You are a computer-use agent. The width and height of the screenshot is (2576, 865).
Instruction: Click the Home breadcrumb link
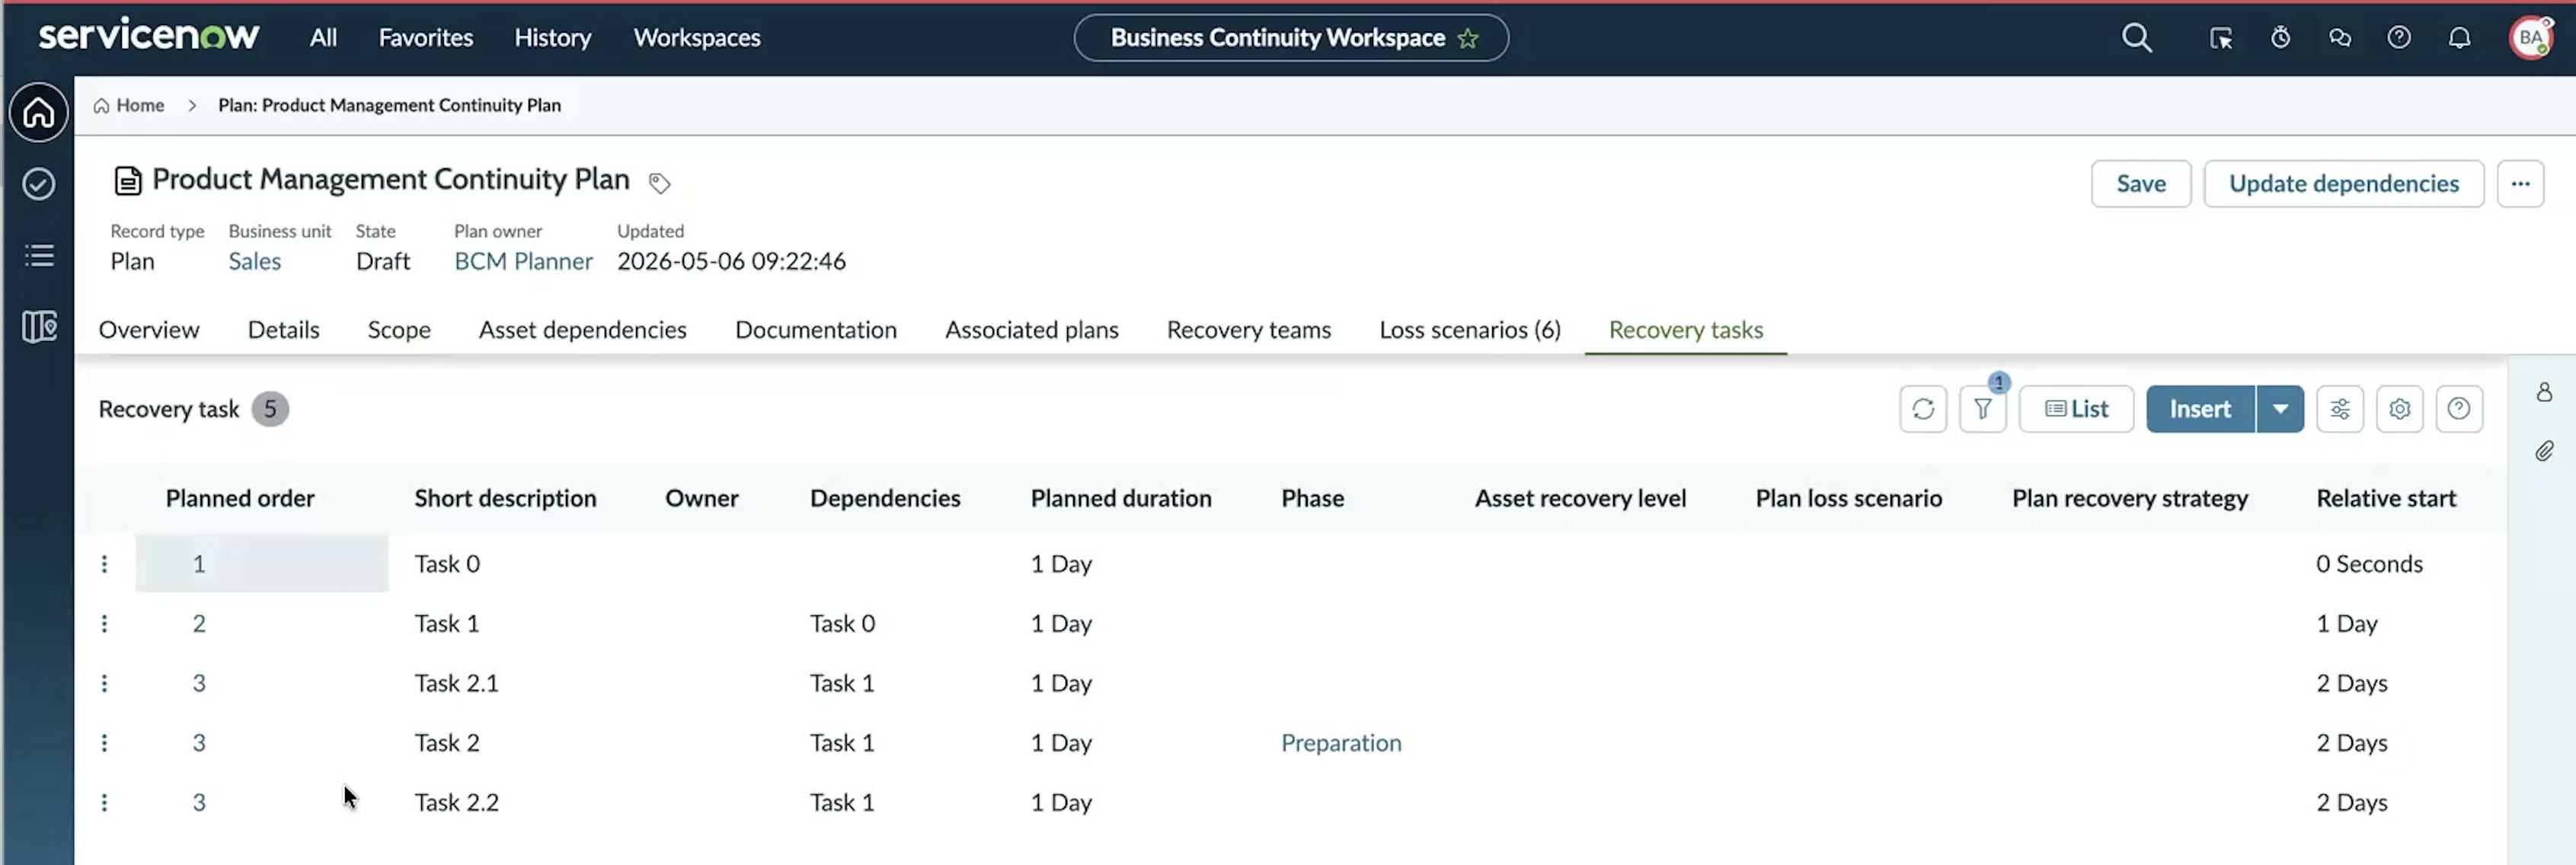(128, 106)
